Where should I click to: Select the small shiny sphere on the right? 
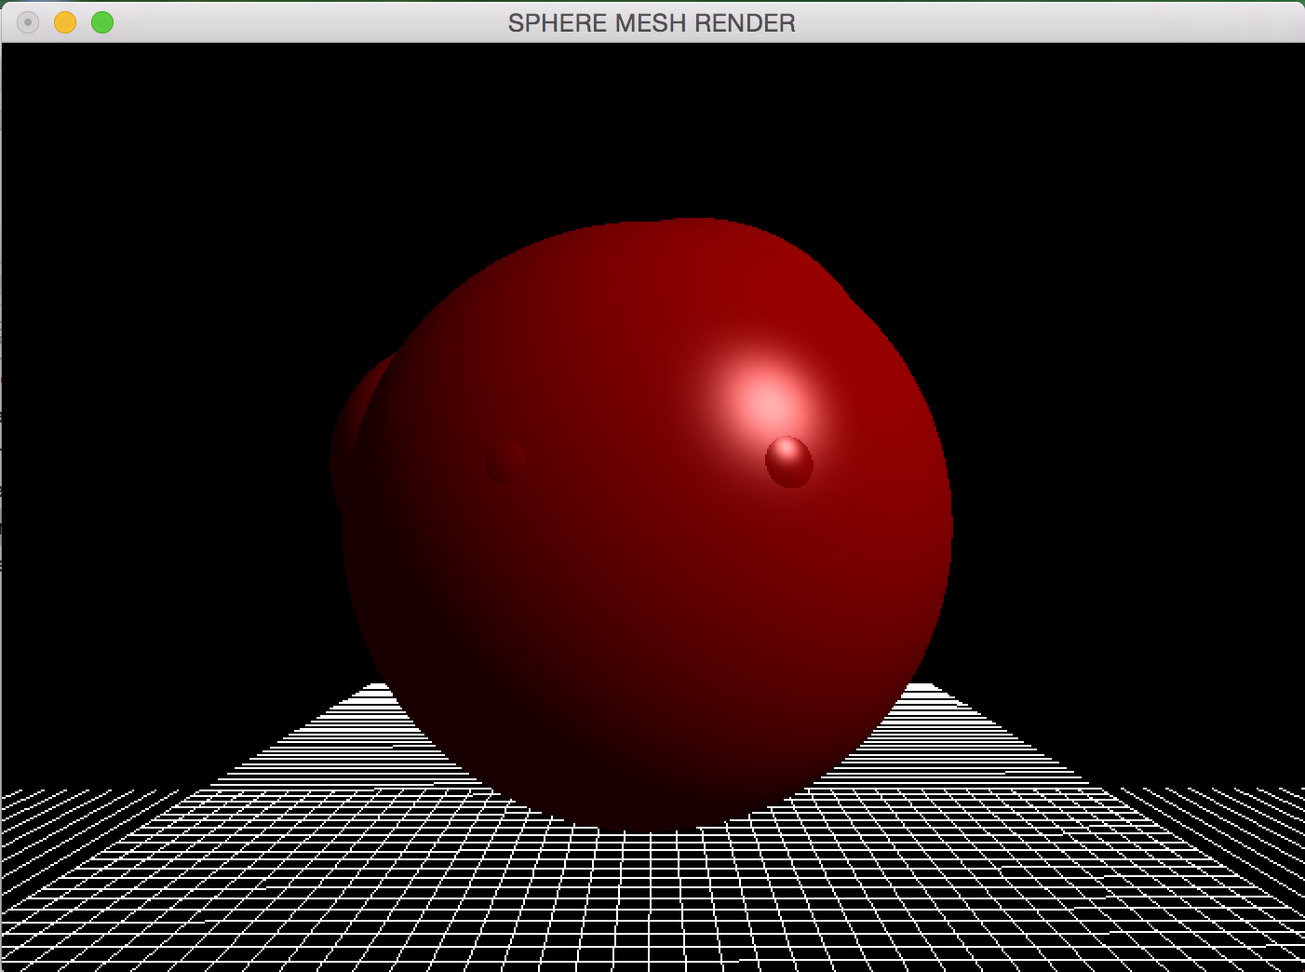[789, 462]
